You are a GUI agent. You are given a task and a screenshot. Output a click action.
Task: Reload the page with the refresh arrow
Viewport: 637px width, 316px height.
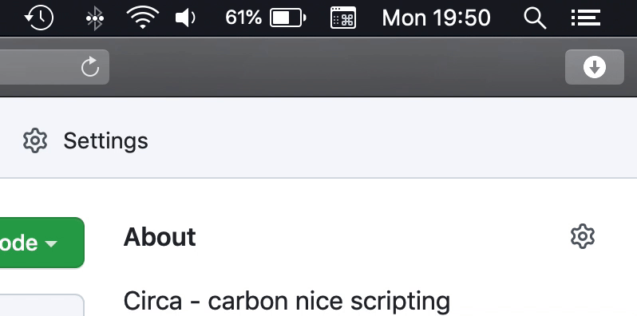[x=90, y=66]
